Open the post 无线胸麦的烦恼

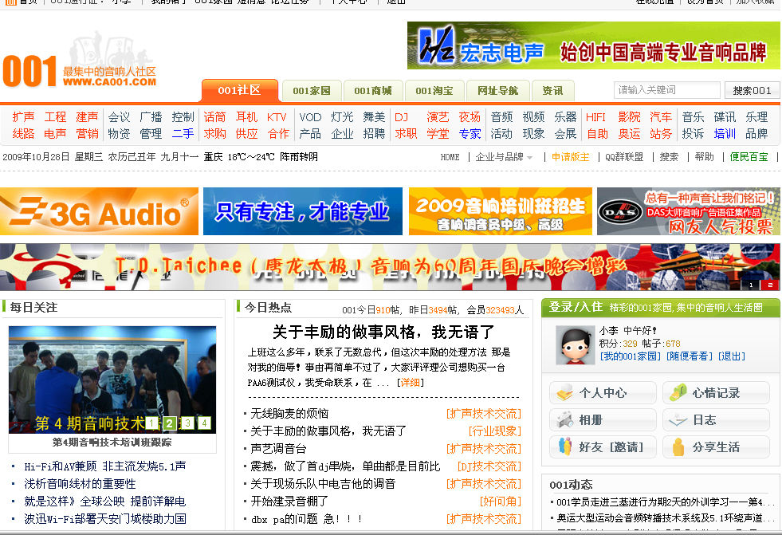289,413
